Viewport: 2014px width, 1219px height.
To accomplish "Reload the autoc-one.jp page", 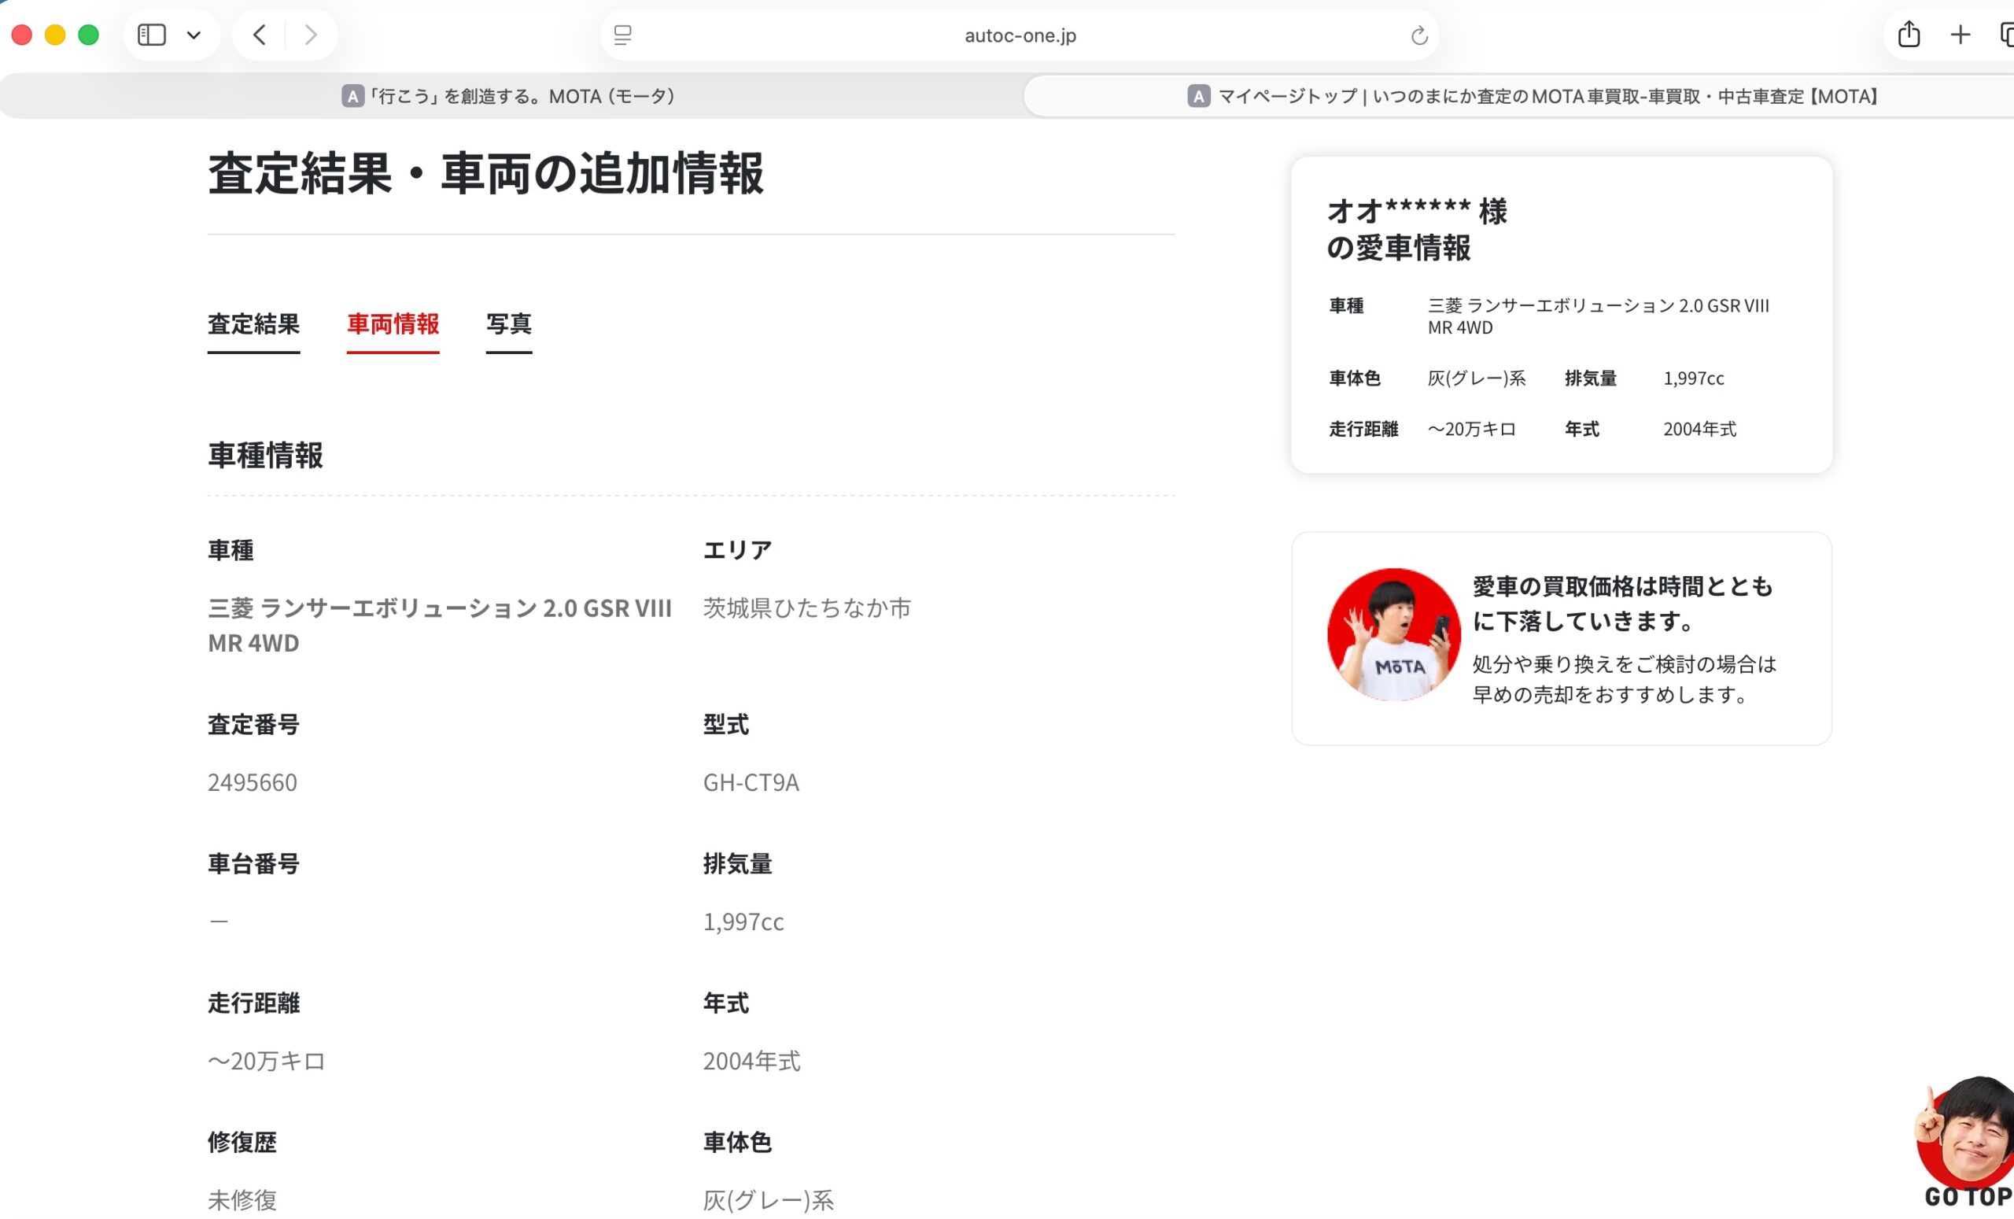I will pyautogui.click(x=1419, y=35).
